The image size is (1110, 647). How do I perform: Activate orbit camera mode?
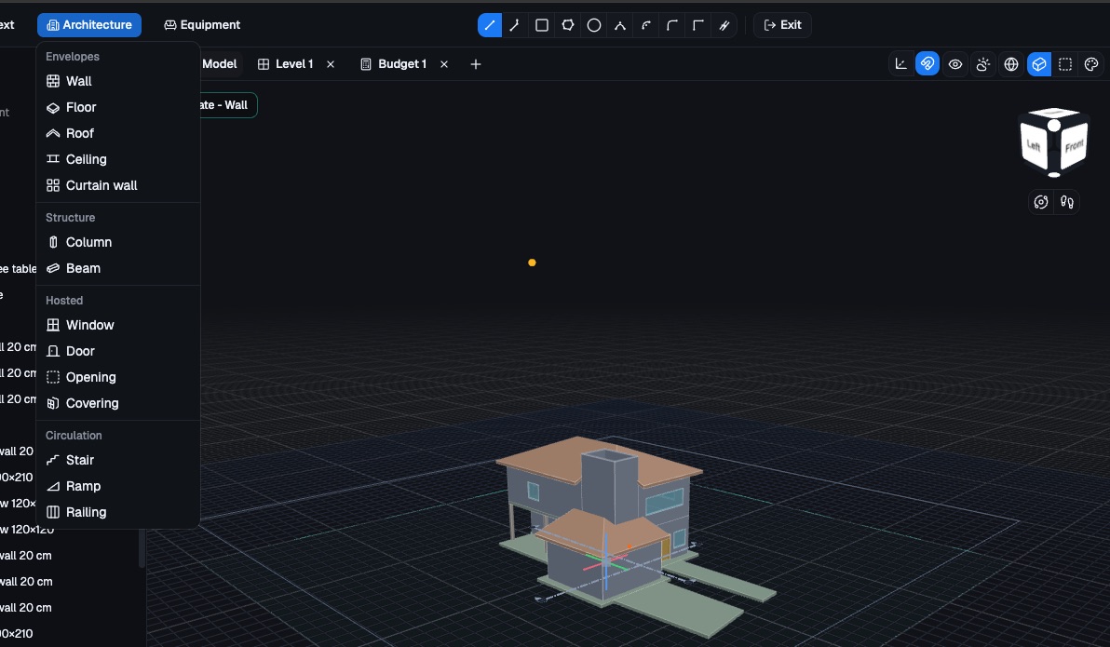click(x=1041, y=202)
